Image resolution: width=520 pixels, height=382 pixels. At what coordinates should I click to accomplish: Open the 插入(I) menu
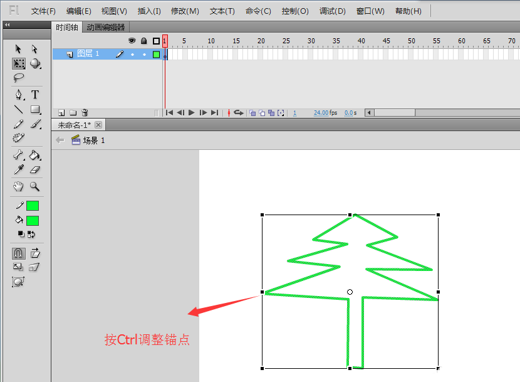coord(149,11)
